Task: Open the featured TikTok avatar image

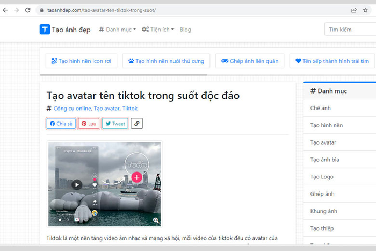Action: 105,184
